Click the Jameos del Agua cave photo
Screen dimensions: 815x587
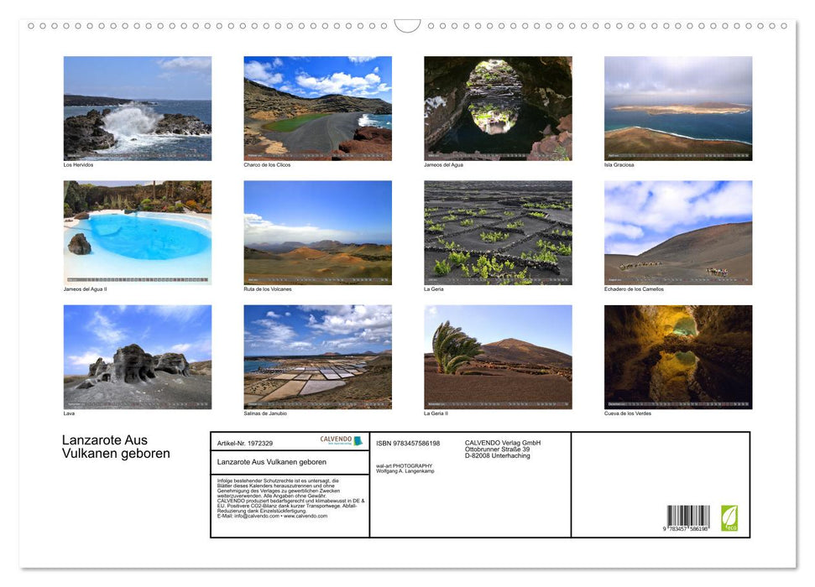pos(497,107)
